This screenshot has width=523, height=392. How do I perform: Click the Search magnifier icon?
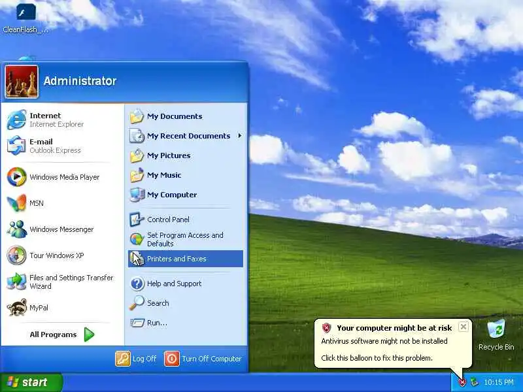point(137,303)
